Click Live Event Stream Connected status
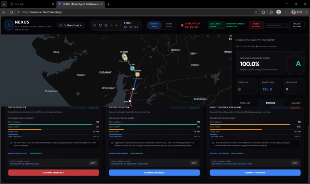 pyautogui.click(x=235, y=25)
